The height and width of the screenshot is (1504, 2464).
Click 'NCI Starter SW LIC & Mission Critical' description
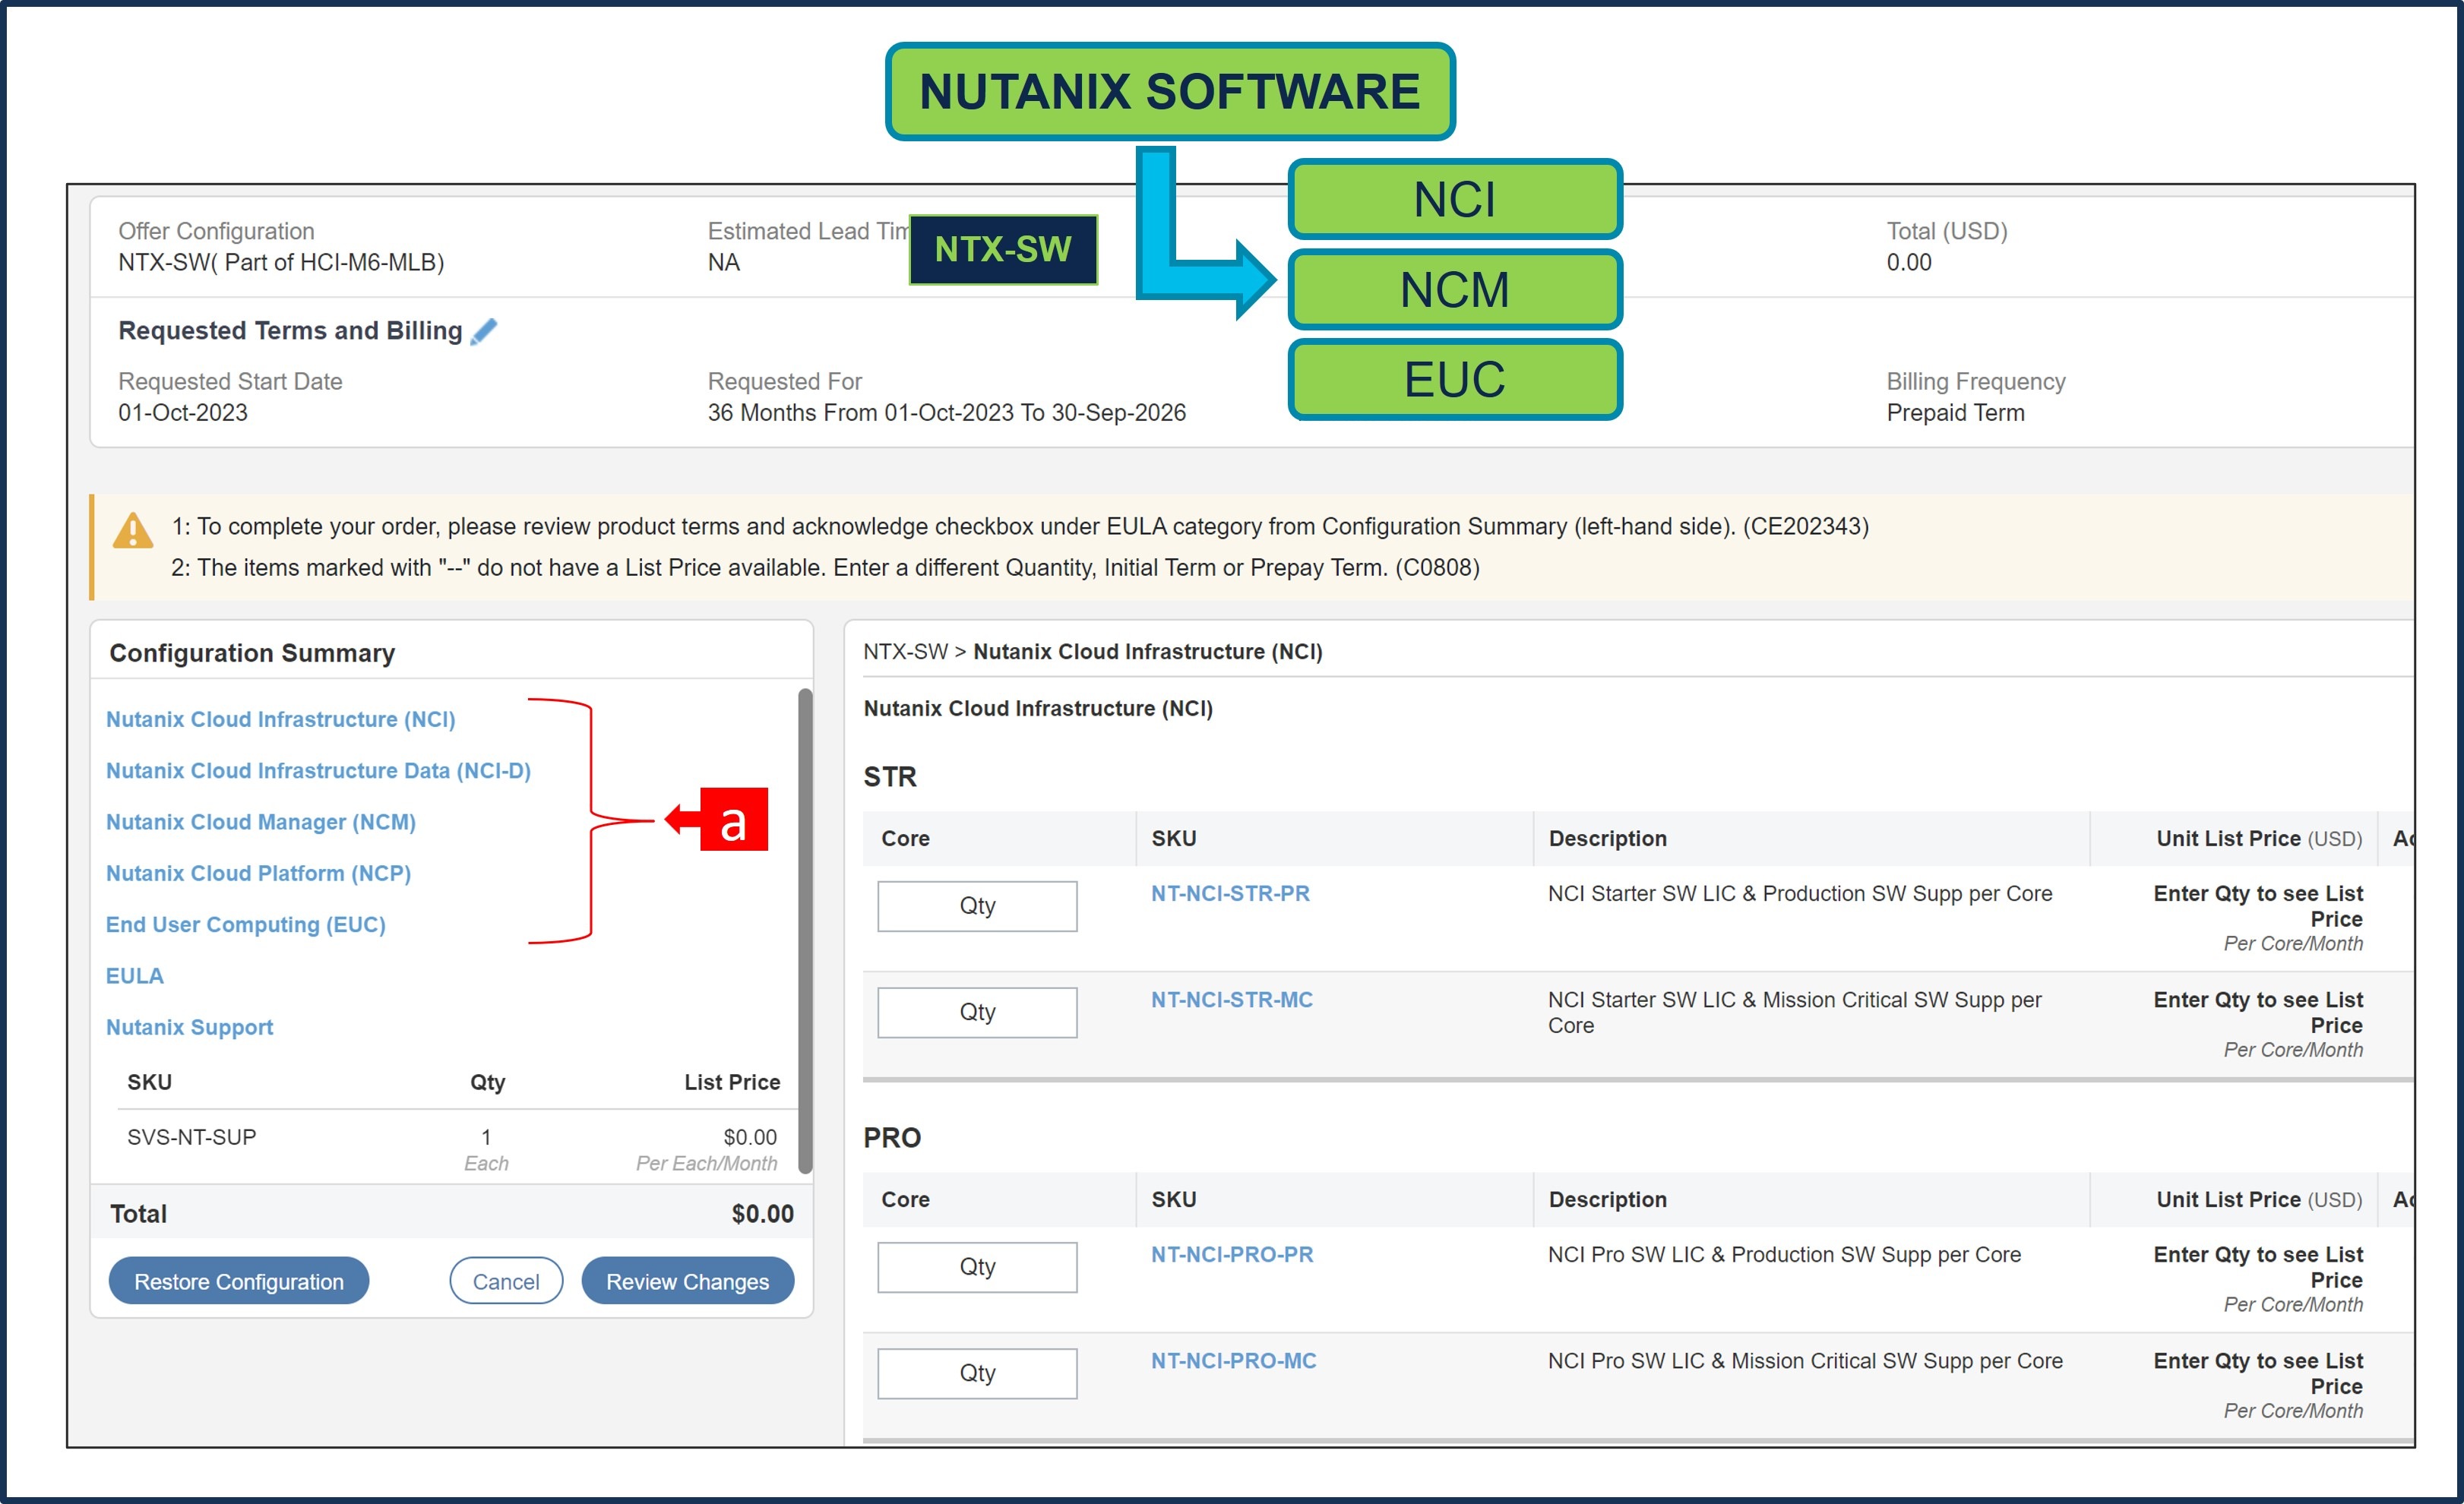[1794, 1012]
